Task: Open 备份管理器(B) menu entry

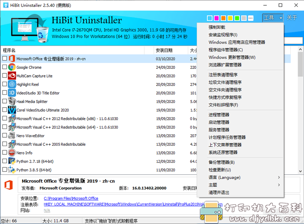Action: click(241, 162)
